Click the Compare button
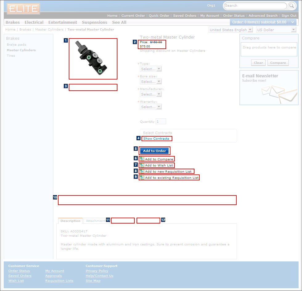The image size is (302, 291). tap(278, 63)
